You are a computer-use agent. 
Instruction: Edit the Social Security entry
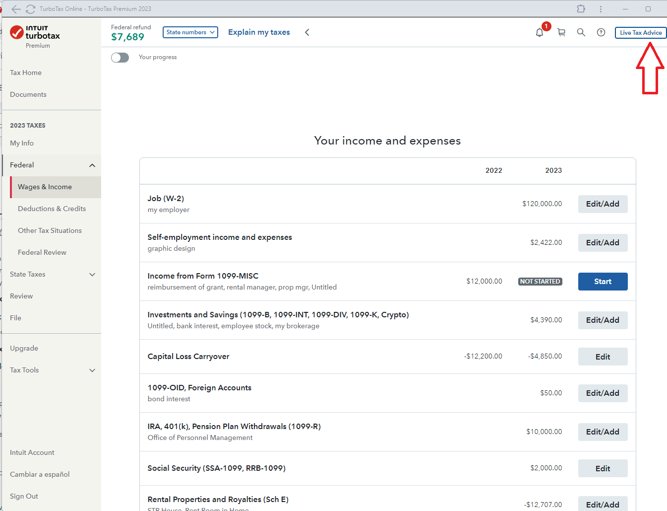click(603, 468)
